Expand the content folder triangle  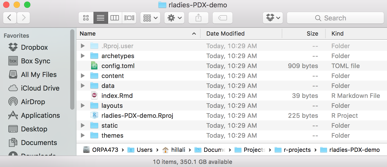click(83, 76)
